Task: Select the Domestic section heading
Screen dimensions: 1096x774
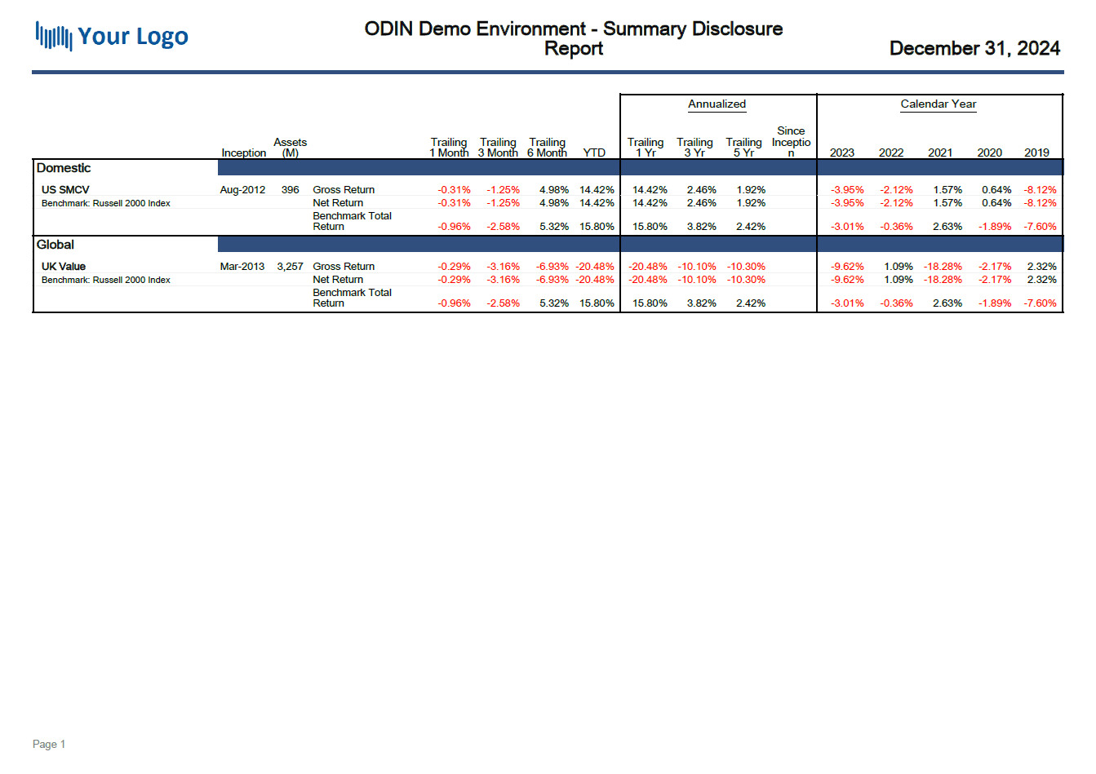Action: click(x=64, y=168)
